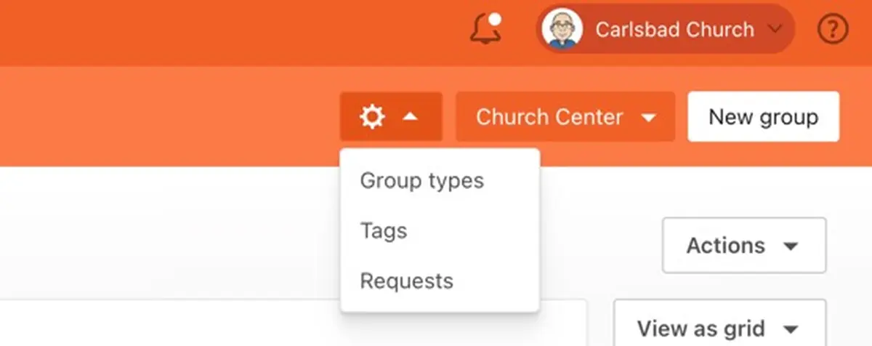This screenshot has height=346, width=872.
Task: Click the New group button
Action: click(763, 116)
